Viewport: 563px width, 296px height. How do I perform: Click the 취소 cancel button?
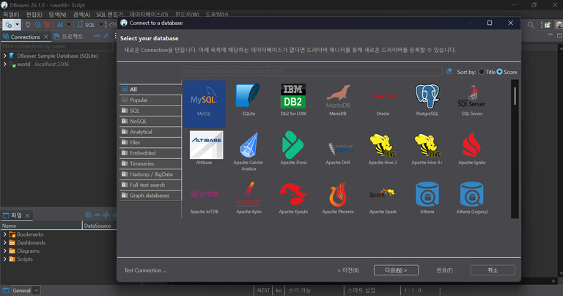493,270
